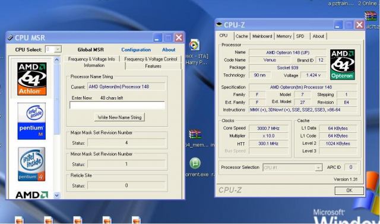Open the media file icon on the desktop
This screenshot has height=224, width=380.
click(194, 45)
